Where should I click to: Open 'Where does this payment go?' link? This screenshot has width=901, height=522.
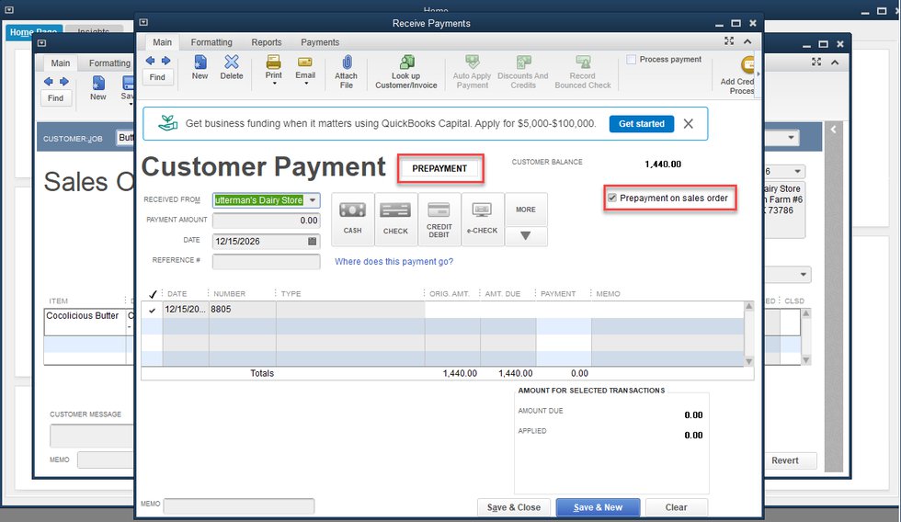(x=393, y=262)
